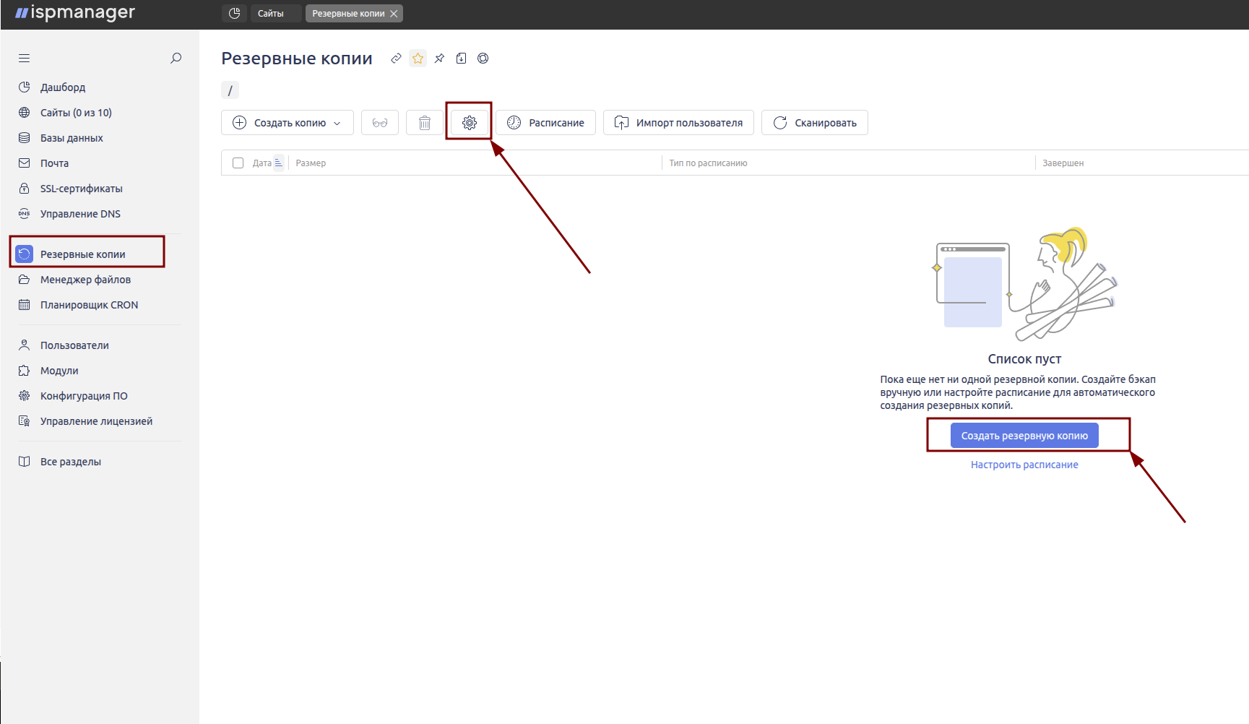1249x724 pixels.
Task: Click the glasses view icon in toolbar
Action: 380,123
